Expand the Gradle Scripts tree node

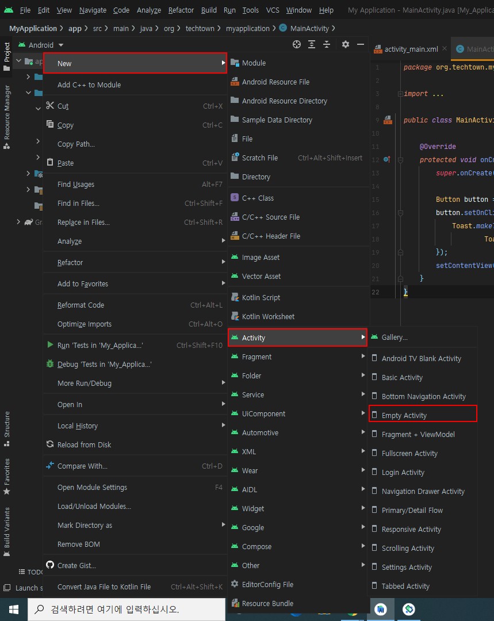pos(18,222)
